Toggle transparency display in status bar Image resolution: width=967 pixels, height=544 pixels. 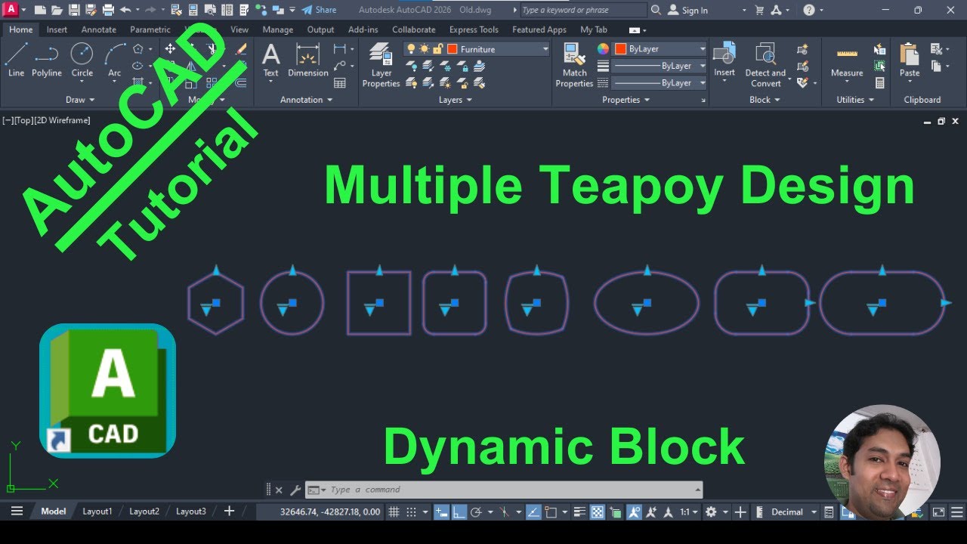[x=597, y=512]
